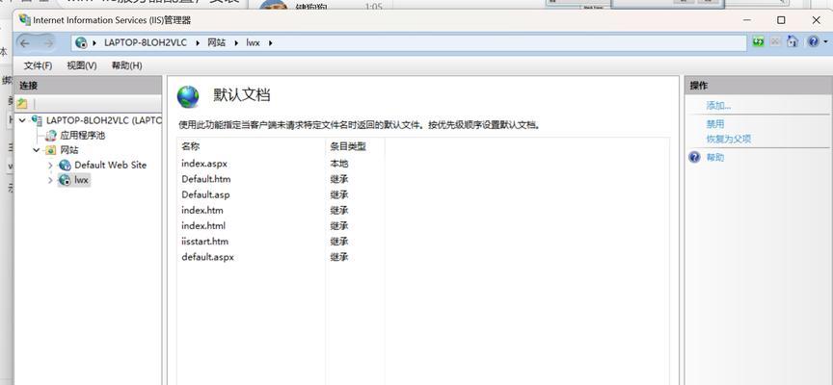Image resolution: width=833 pixels, height=385 pixels.
Task: Click 添加... in Actions pane
Action: click(719, 106)
